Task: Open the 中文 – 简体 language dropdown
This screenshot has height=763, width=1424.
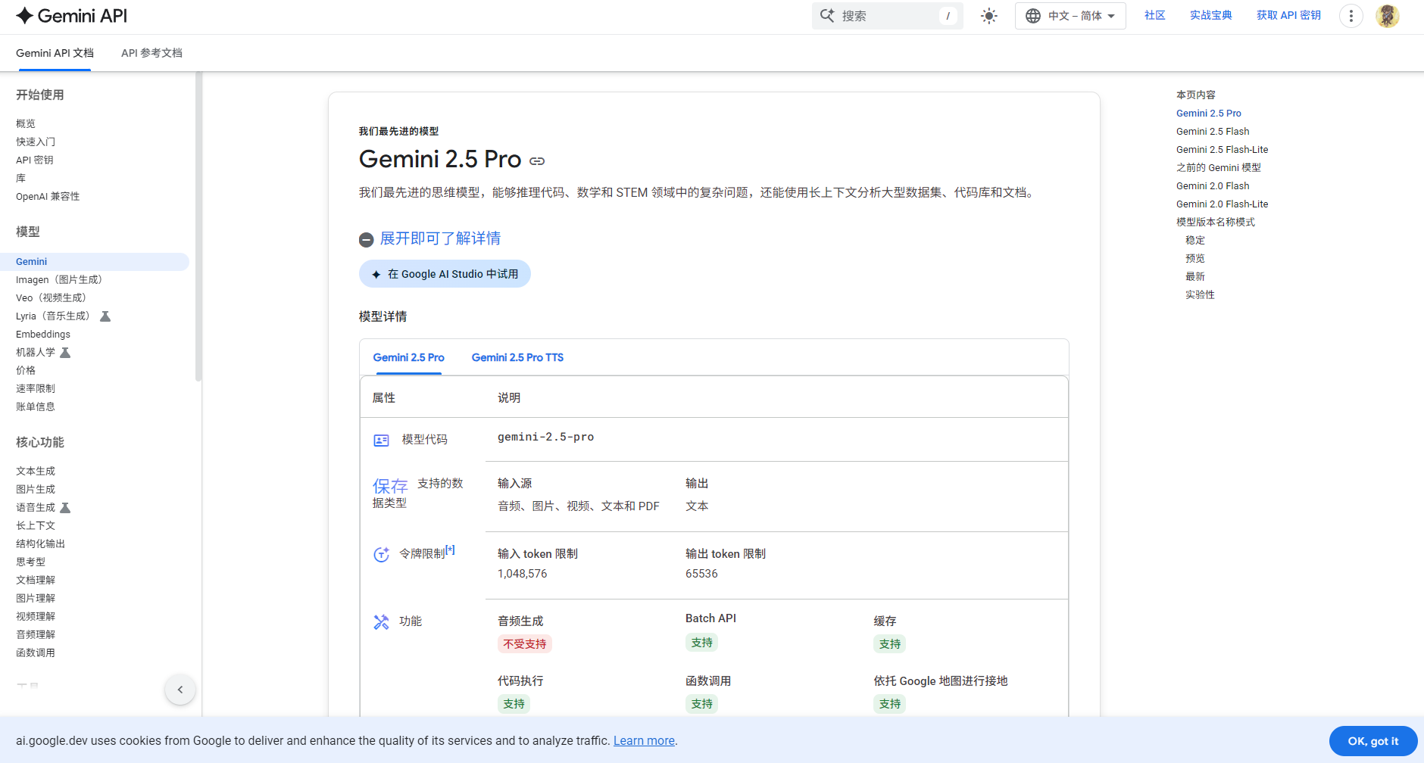Action: point(1070,16)
